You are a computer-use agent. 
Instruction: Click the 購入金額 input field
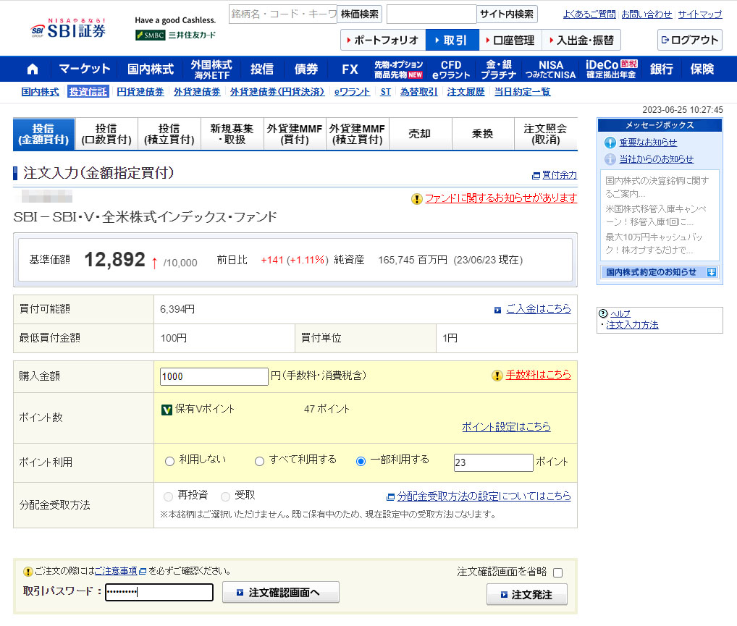pyautogui.click(x=214, y=376)
